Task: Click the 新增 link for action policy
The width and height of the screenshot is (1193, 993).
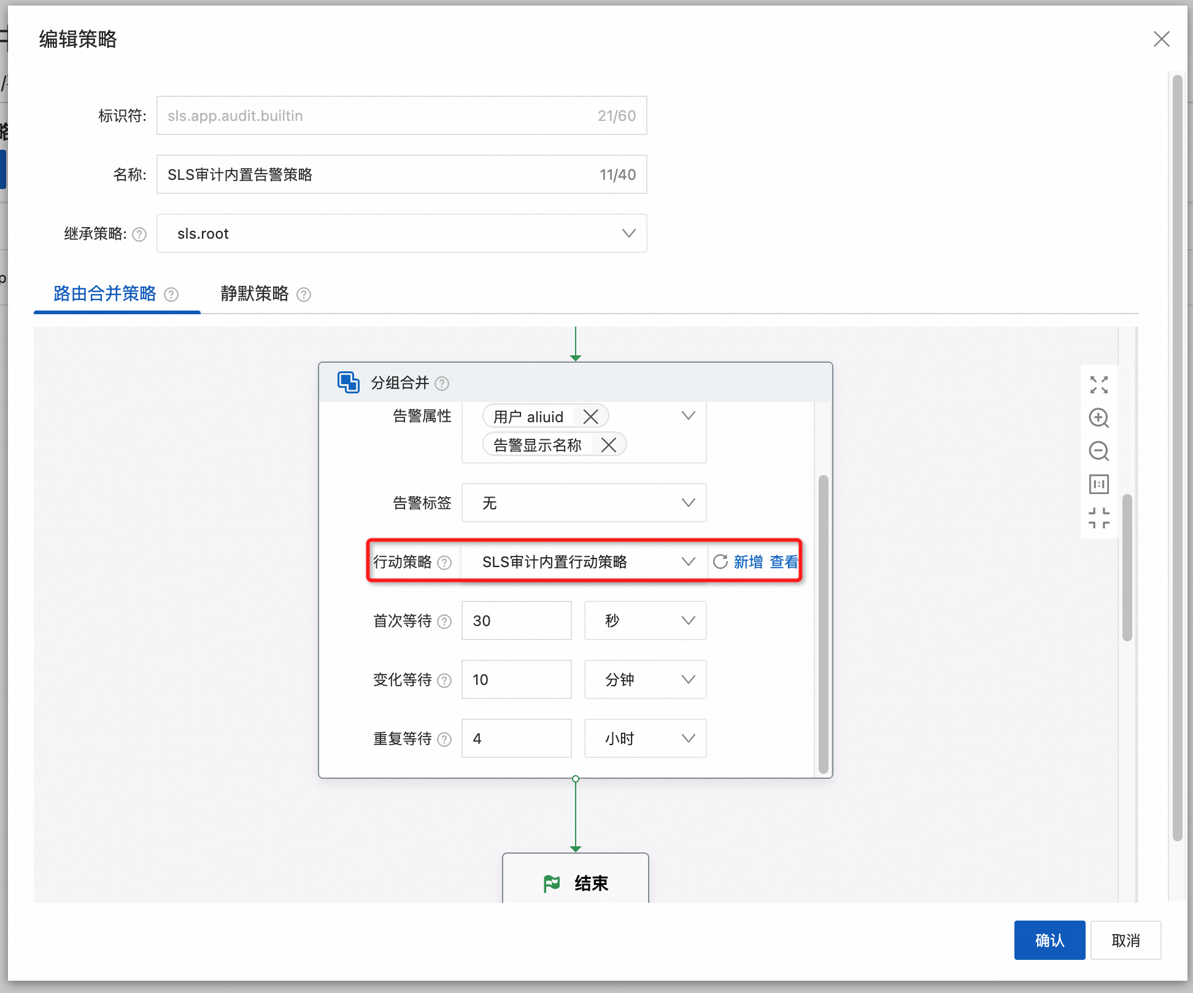Action: (748, 562)
